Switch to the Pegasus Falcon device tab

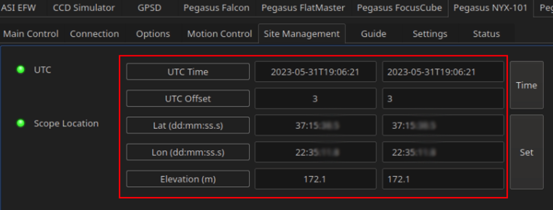point(216,8)
